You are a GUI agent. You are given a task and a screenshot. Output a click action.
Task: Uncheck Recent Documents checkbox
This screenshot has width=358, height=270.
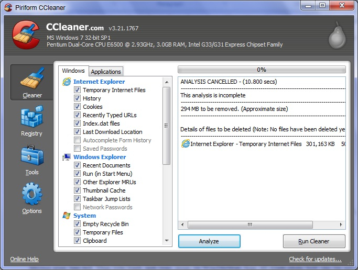pos(77,165)
